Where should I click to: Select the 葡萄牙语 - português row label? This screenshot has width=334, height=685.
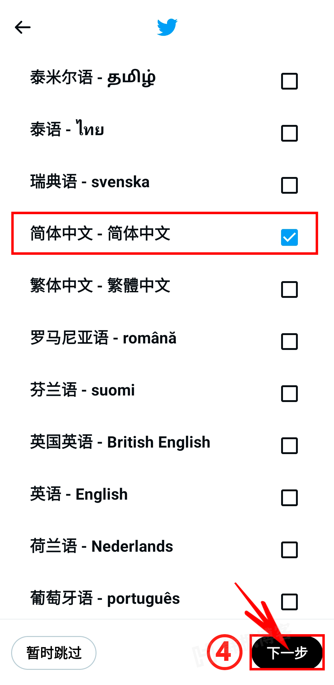pos(105,598)
